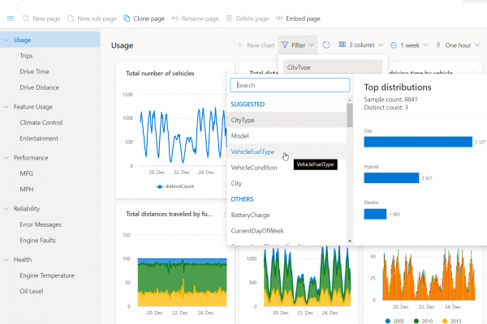Click the Embed page code icon

click(x=279, y=19)
